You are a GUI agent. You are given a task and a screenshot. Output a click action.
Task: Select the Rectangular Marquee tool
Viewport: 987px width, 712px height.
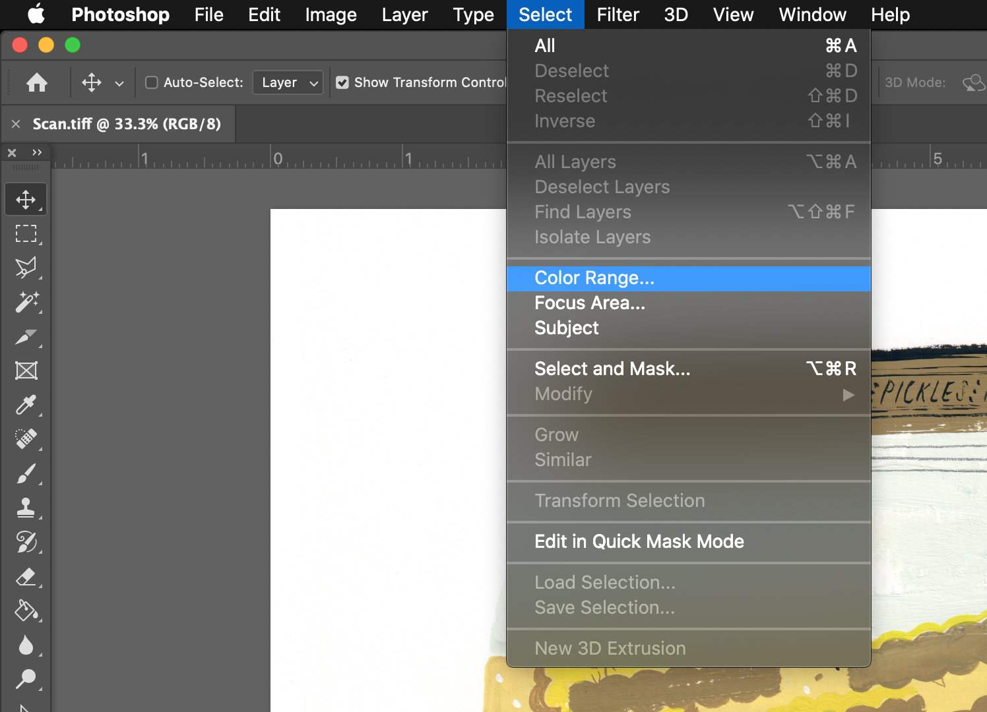click(26, 233)
